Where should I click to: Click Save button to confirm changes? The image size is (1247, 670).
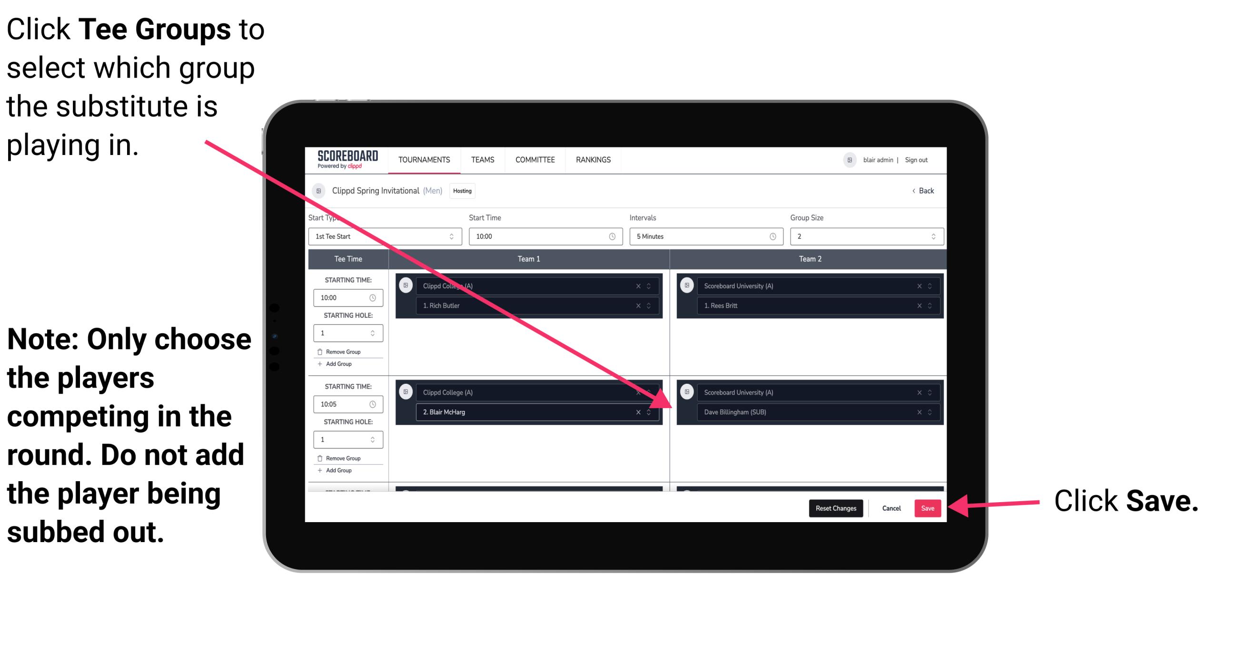928,508
